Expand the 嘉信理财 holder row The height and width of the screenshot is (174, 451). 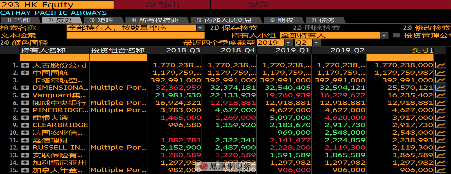[25, 140]
